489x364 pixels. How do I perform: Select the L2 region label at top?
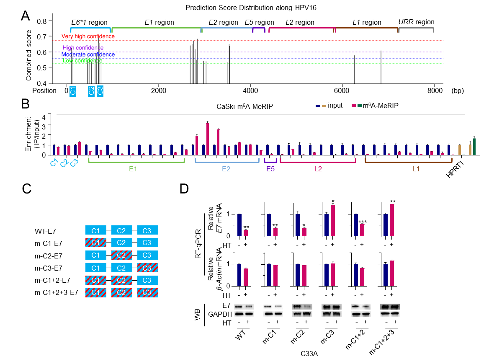[x=300, y=23]
